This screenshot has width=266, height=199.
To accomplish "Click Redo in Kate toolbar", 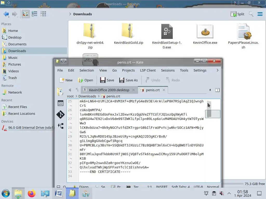I will [173, 80].
